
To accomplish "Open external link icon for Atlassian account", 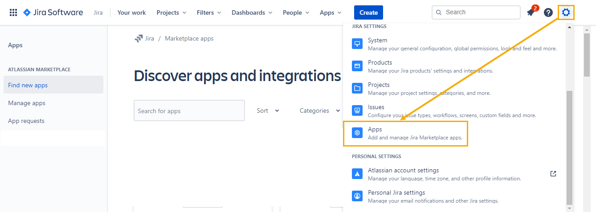I will [553, 174].
